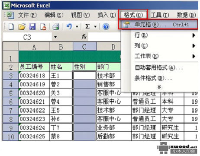The image size is (200, 156).
Task: Click the 格式(O) menu
Action: [133, 15]
